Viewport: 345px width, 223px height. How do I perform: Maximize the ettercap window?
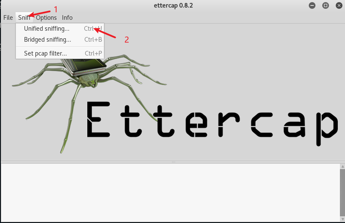[x=325, y=5]
